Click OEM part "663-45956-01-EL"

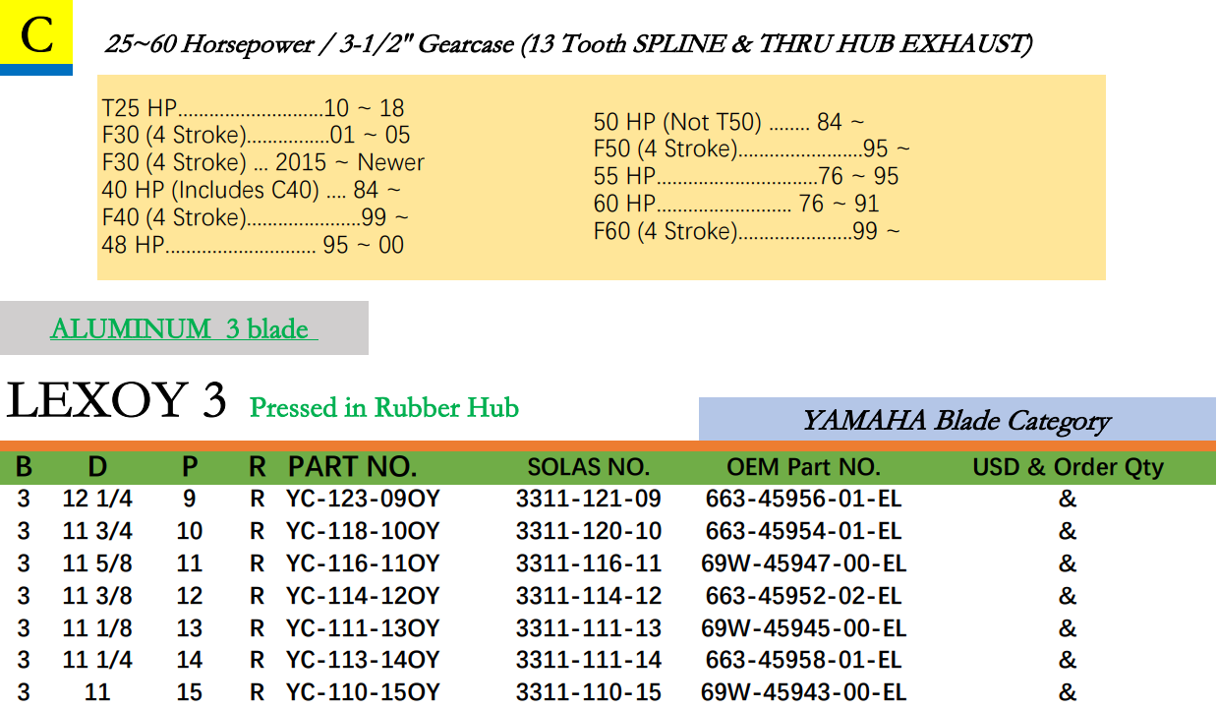click(804, 499)
